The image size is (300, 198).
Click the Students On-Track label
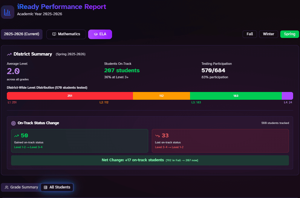pyautogui.click(x=118, y=64)
